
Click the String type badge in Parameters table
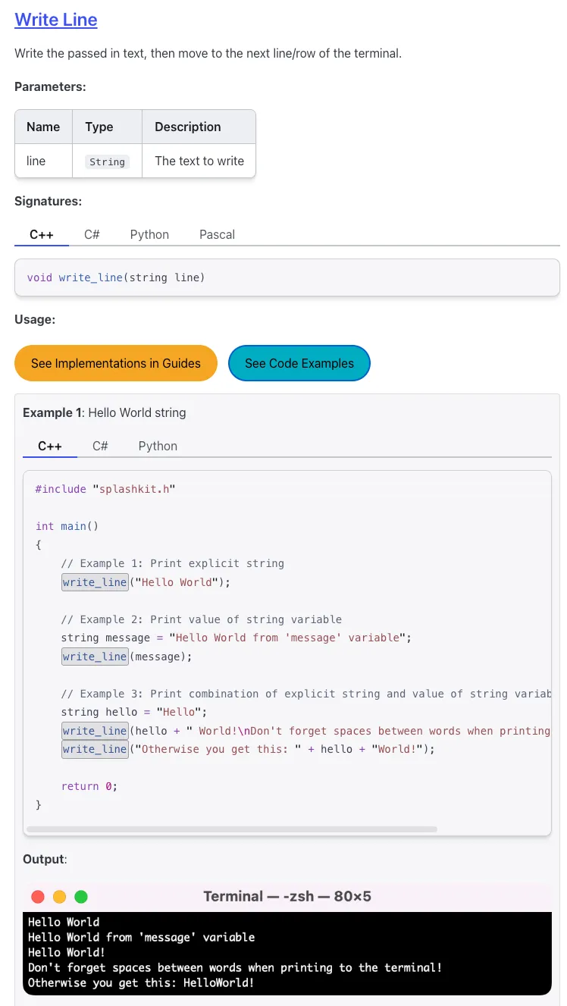point(106,161)
